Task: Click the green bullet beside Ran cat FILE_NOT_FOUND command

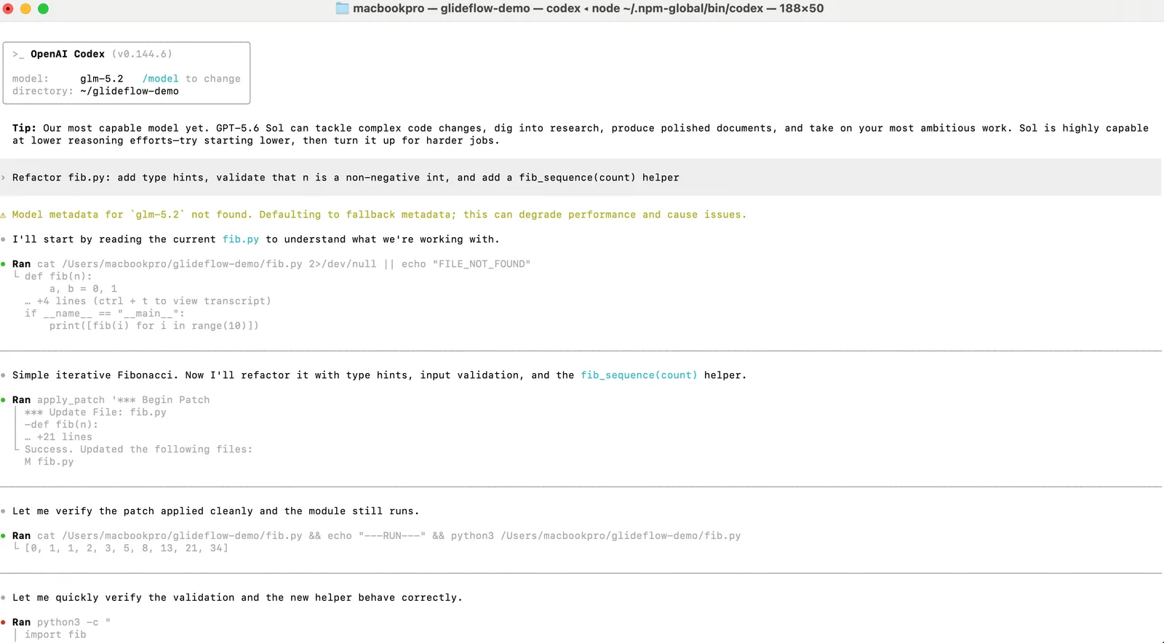Action: (x=4, y=264)
